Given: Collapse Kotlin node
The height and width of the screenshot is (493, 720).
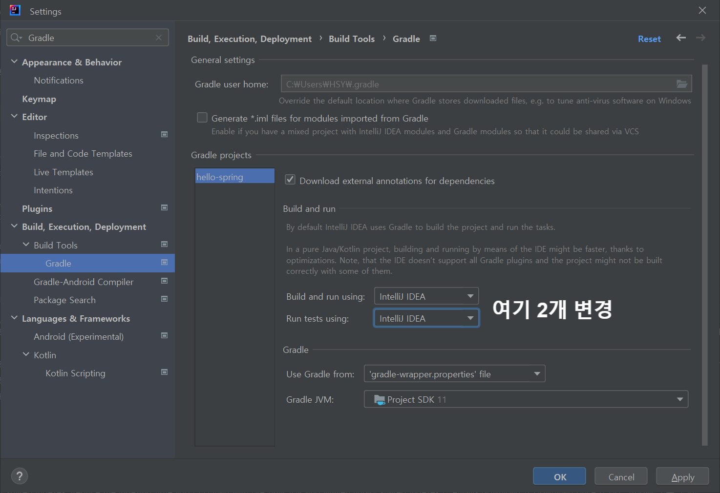Looking at the screenshot, I should (x=26, y=354).
